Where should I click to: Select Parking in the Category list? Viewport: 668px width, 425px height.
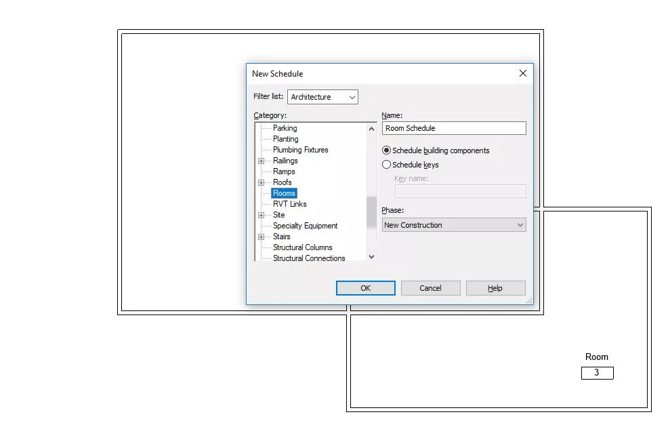(x=285, y=128)
